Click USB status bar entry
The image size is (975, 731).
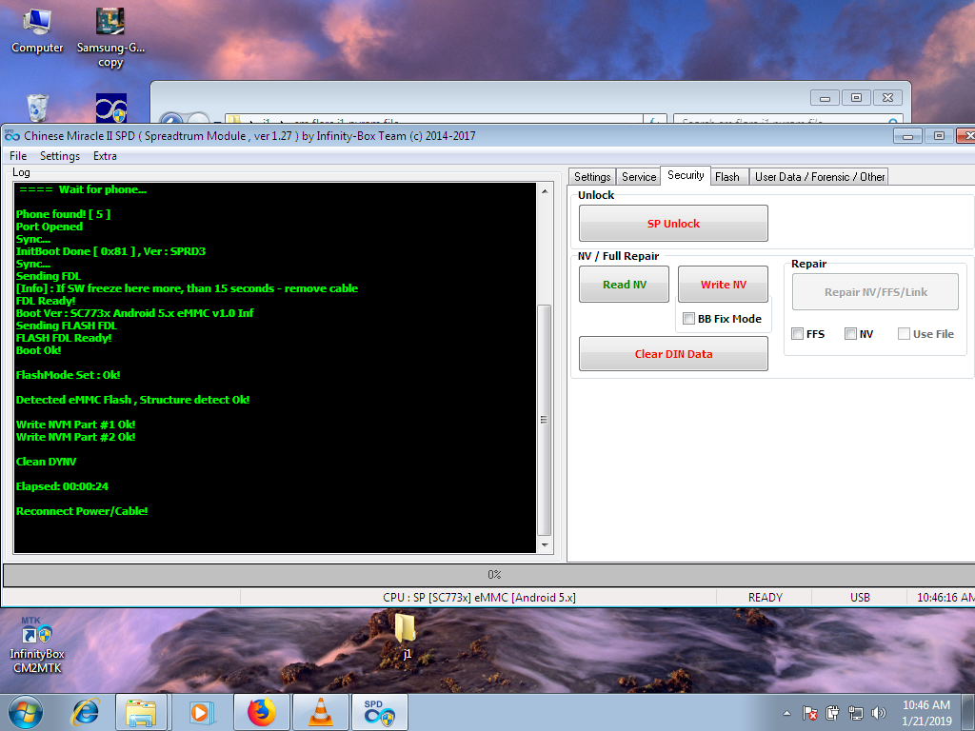860,598
